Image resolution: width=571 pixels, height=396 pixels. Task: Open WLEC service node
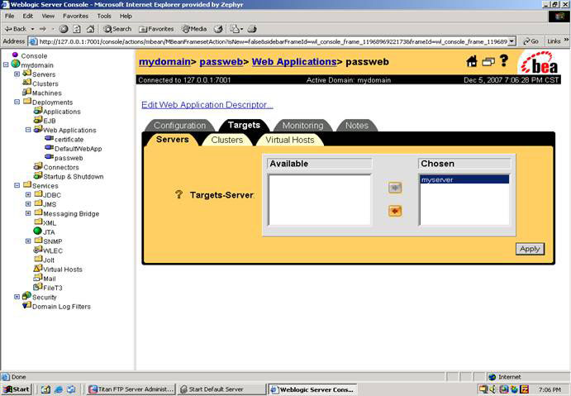coord(53,251)
